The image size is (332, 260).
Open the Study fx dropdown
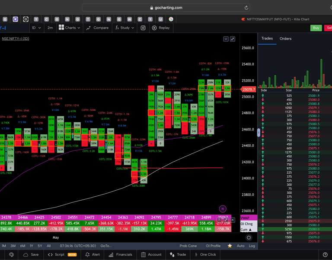(124, 28)
